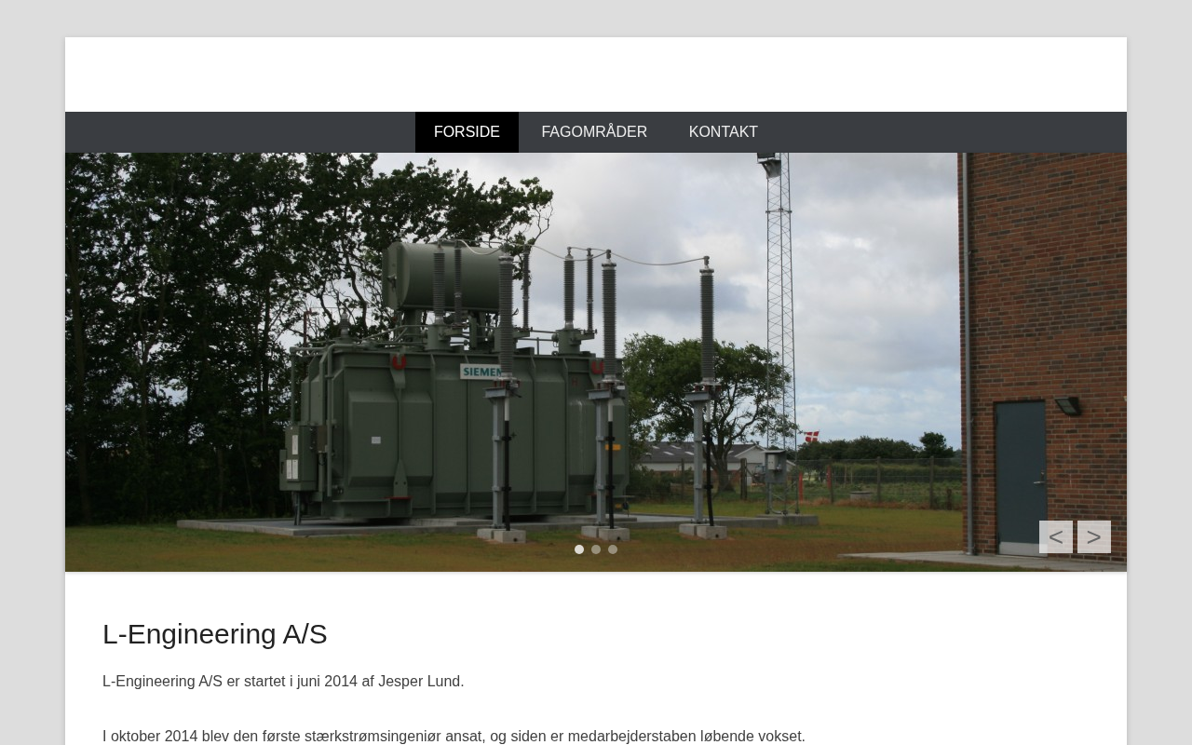Click the paragraph beginning 'I oktober 2014'
The width and height of the screenshot is (1192, 745).
[x=454, y=736]
